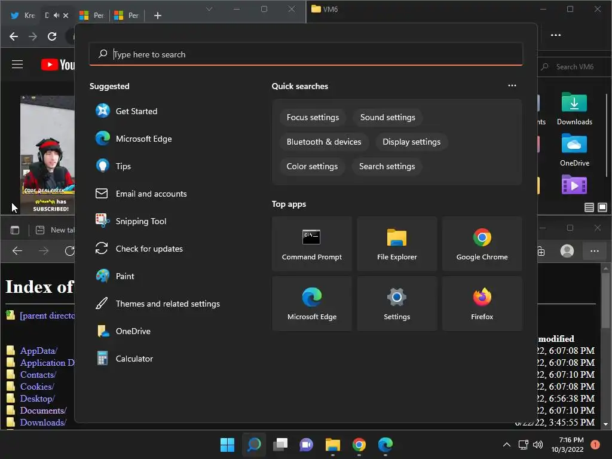Open File Explorer in Top apps
The image size is (612, 459).
pos(397,244)
